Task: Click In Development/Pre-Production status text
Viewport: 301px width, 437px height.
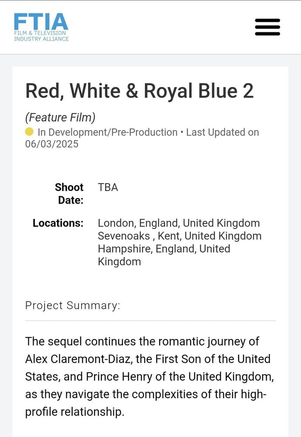Action: click(x=108, y=132)
